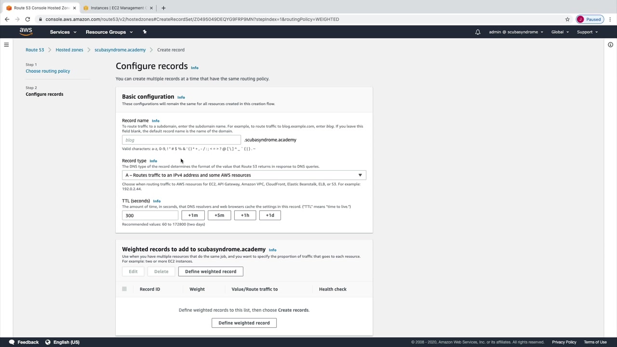This screenshot has height=347, width=617.
Task: Click the globe language icon in footer
Action: (48, 342)
